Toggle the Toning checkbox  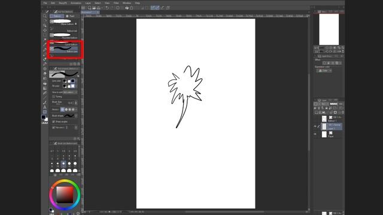(53, 97)
